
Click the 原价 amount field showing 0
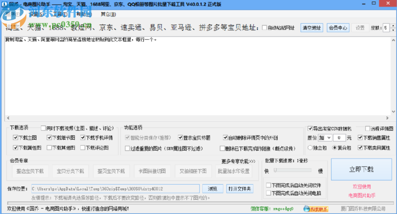tap(339, 138)
